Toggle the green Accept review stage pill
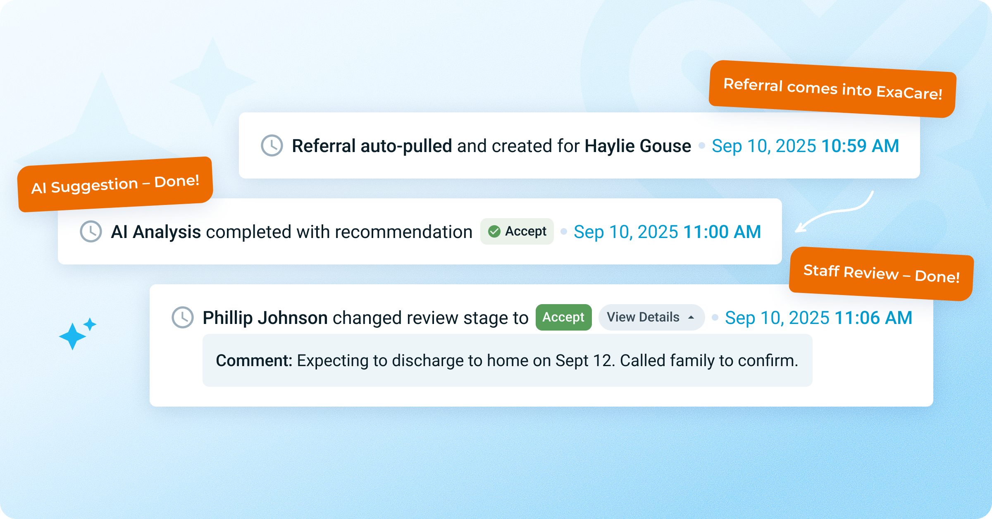This screenshot has height=519, width=992. 563,317
